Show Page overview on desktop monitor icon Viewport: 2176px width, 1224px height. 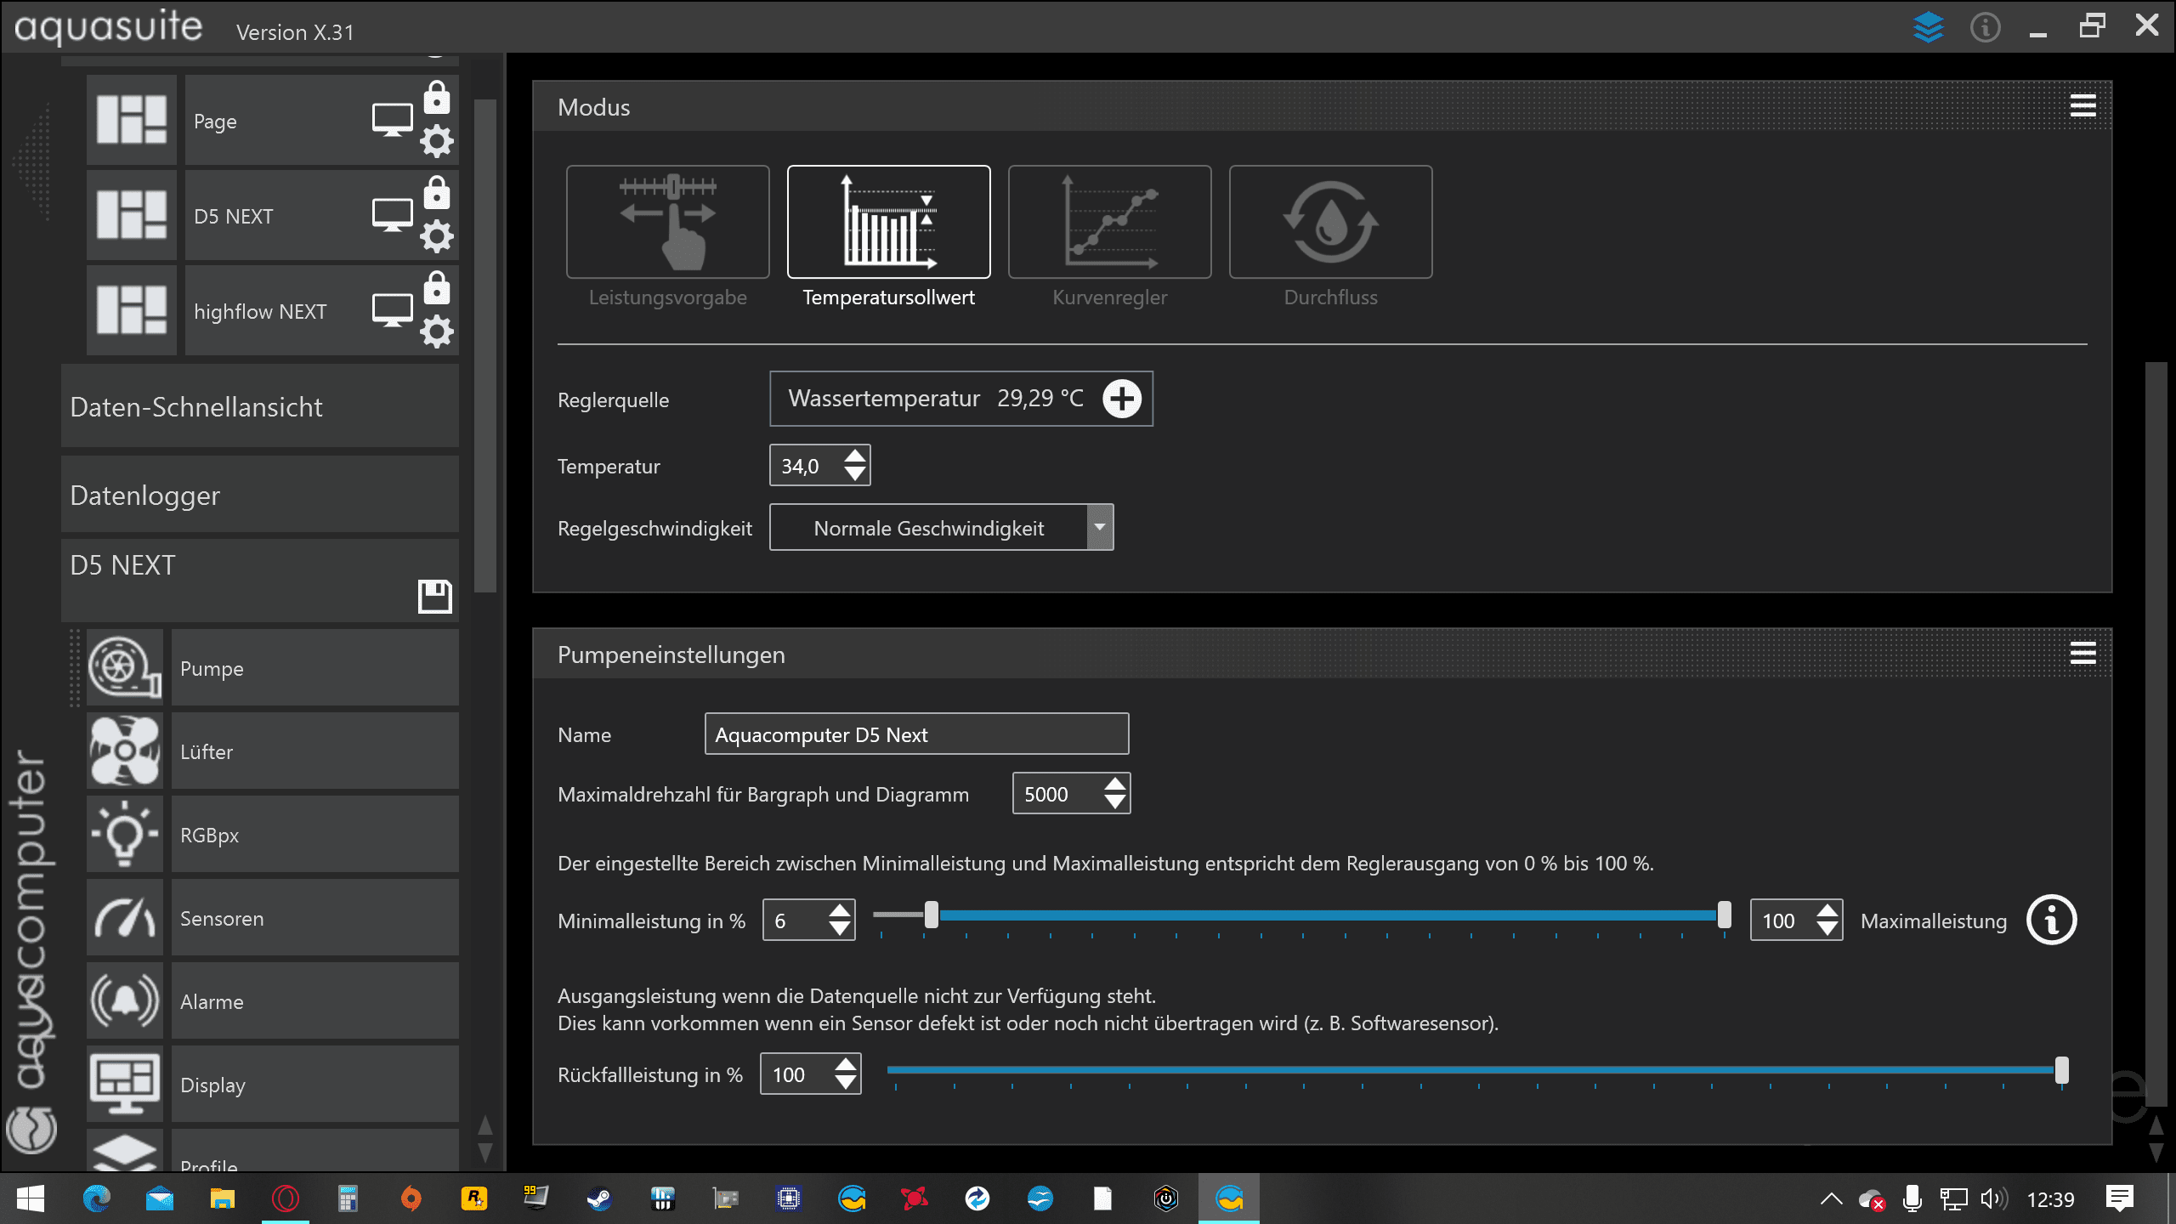392,120
